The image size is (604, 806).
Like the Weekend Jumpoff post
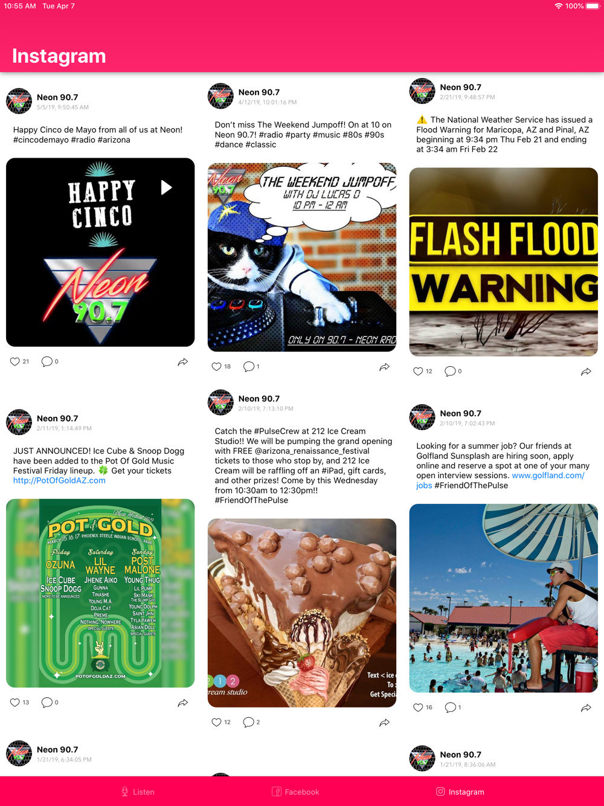216,367
